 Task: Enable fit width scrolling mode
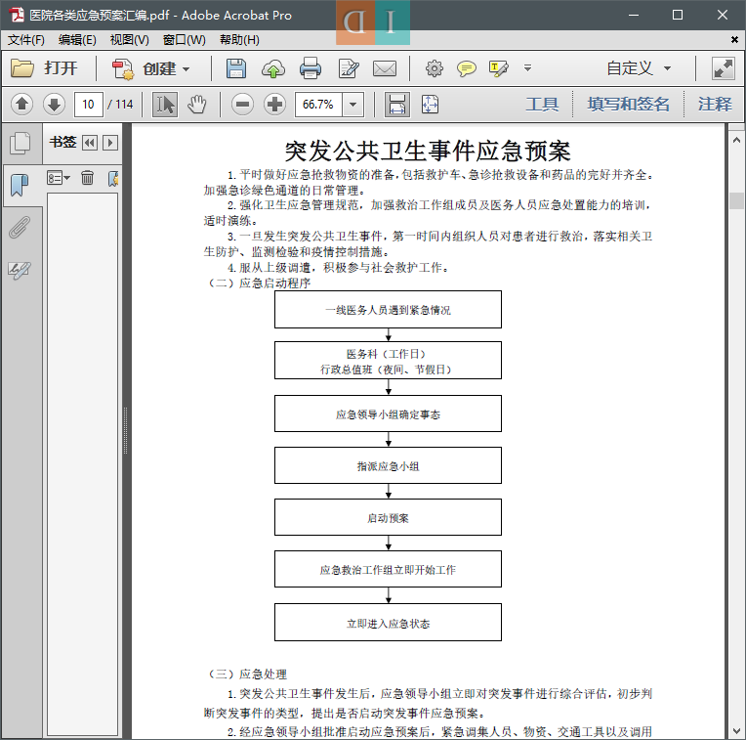point(396,105)
